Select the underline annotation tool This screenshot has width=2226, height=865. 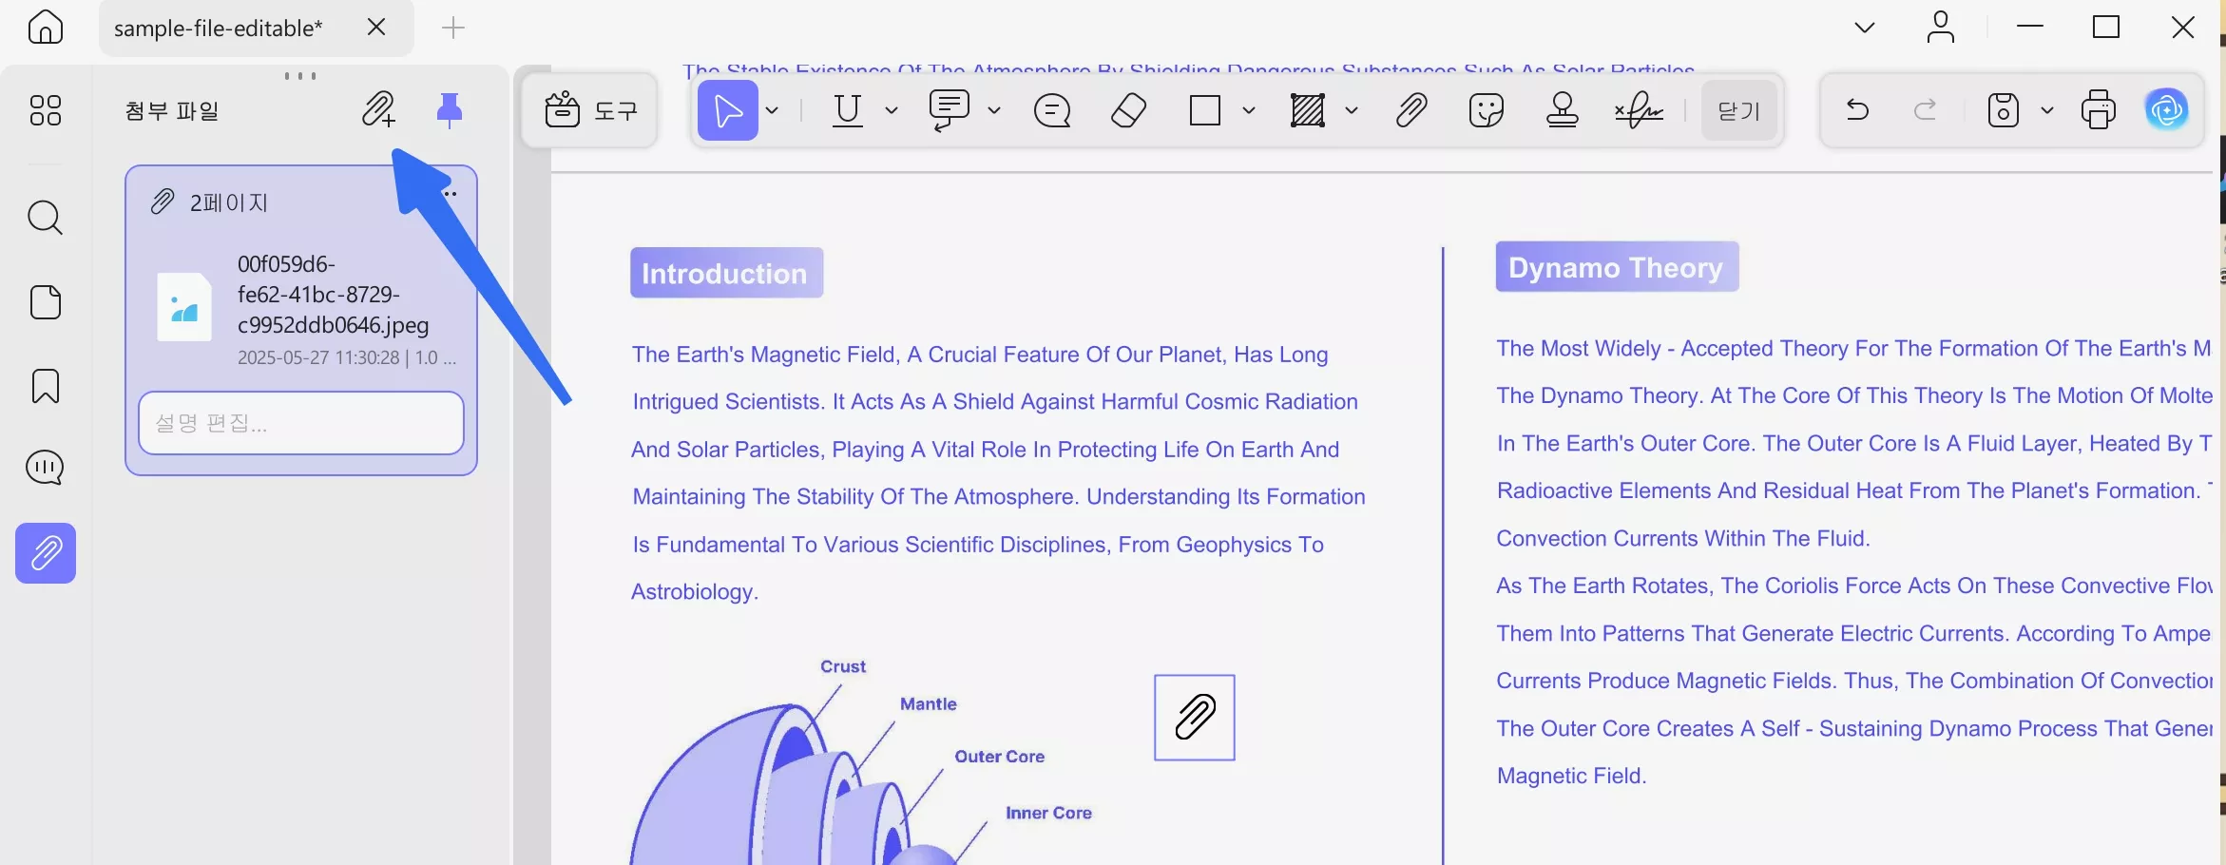pos(847,110)
